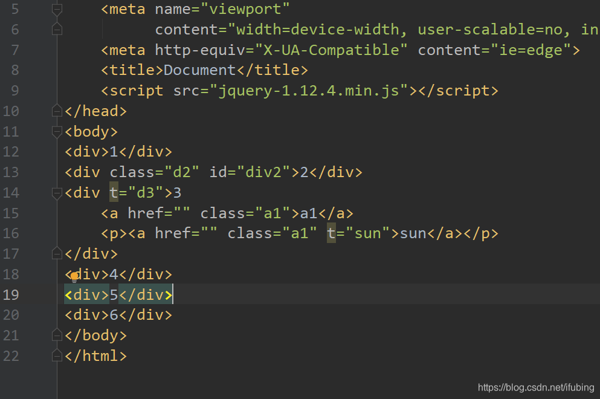Click the "X-UA-Compatible" string
600x399 pixels.
click(331, 50)
